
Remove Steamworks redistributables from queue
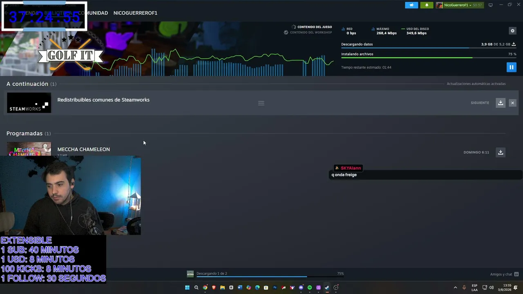512,103
